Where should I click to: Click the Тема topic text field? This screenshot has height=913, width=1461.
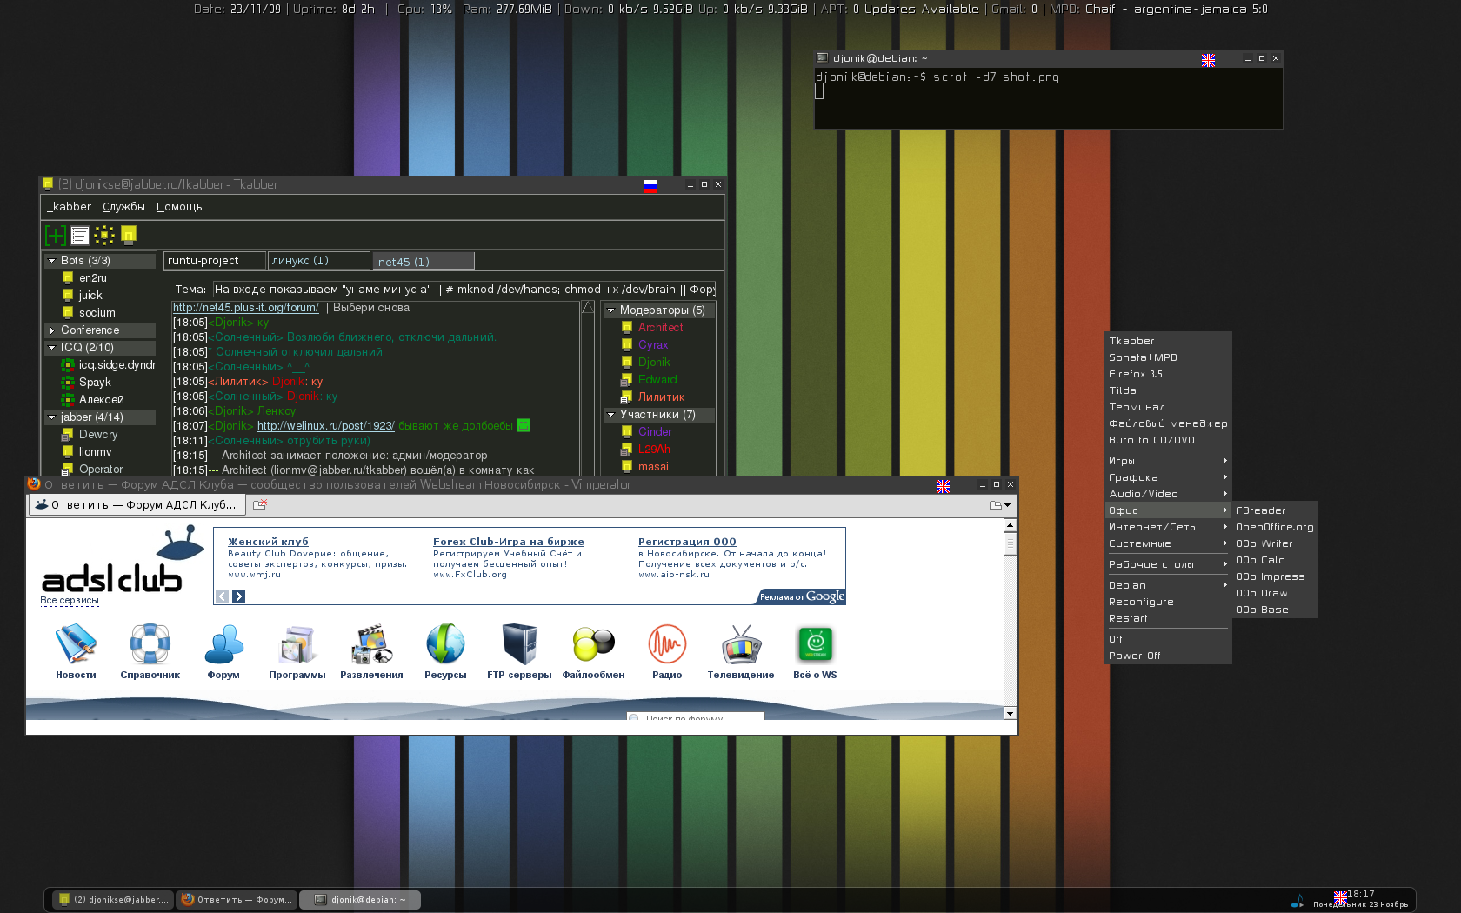tap(464, 290)
